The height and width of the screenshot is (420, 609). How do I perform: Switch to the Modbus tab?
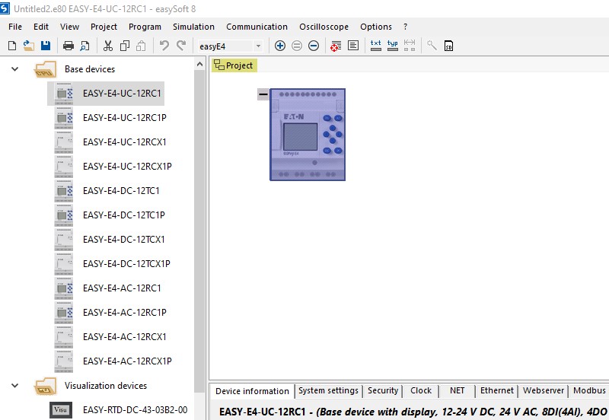pyautogui.click(x=589, y=390)
